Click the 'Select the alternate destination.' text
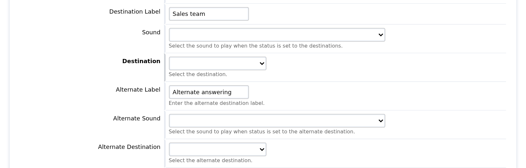Viewport: 526px width, 168px height. coord(210,161)
